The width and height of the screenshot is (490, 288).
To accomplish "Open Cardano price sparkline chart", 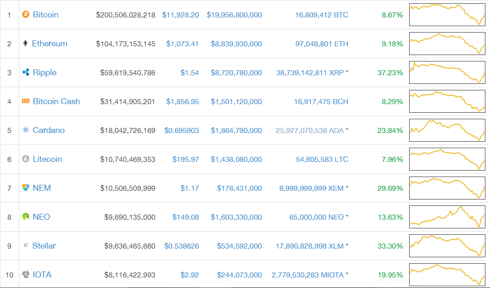I will tap(447, 130).
